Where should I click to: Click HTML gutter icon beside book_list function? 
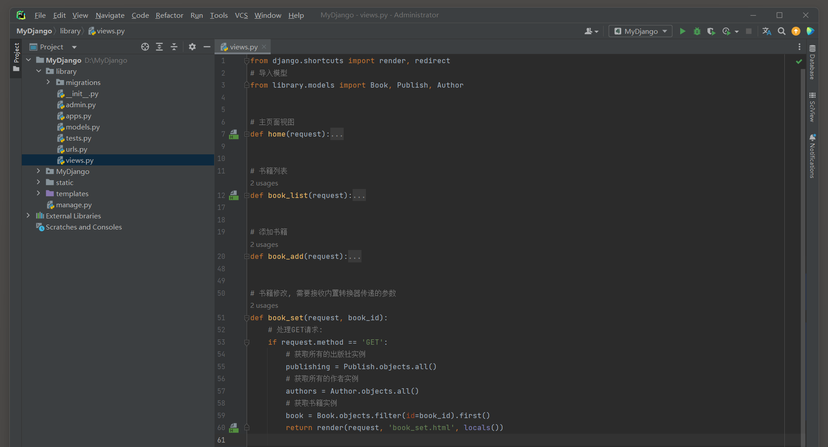tap(234, 195)
